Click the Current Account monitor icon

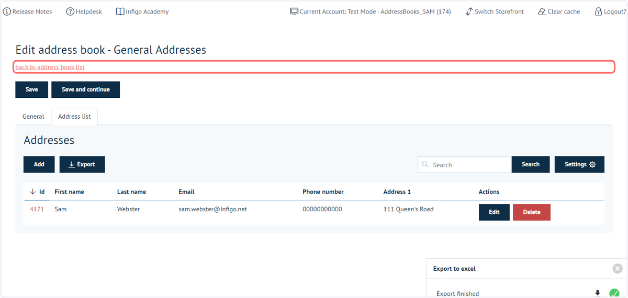pyautogui.click(x=294, y=12)
